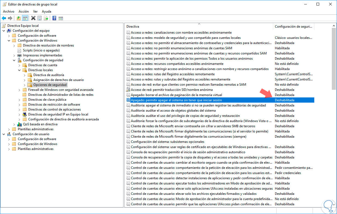Collapse the Directivas locales node
337x214 pixels.
click(x=19, y=70)
